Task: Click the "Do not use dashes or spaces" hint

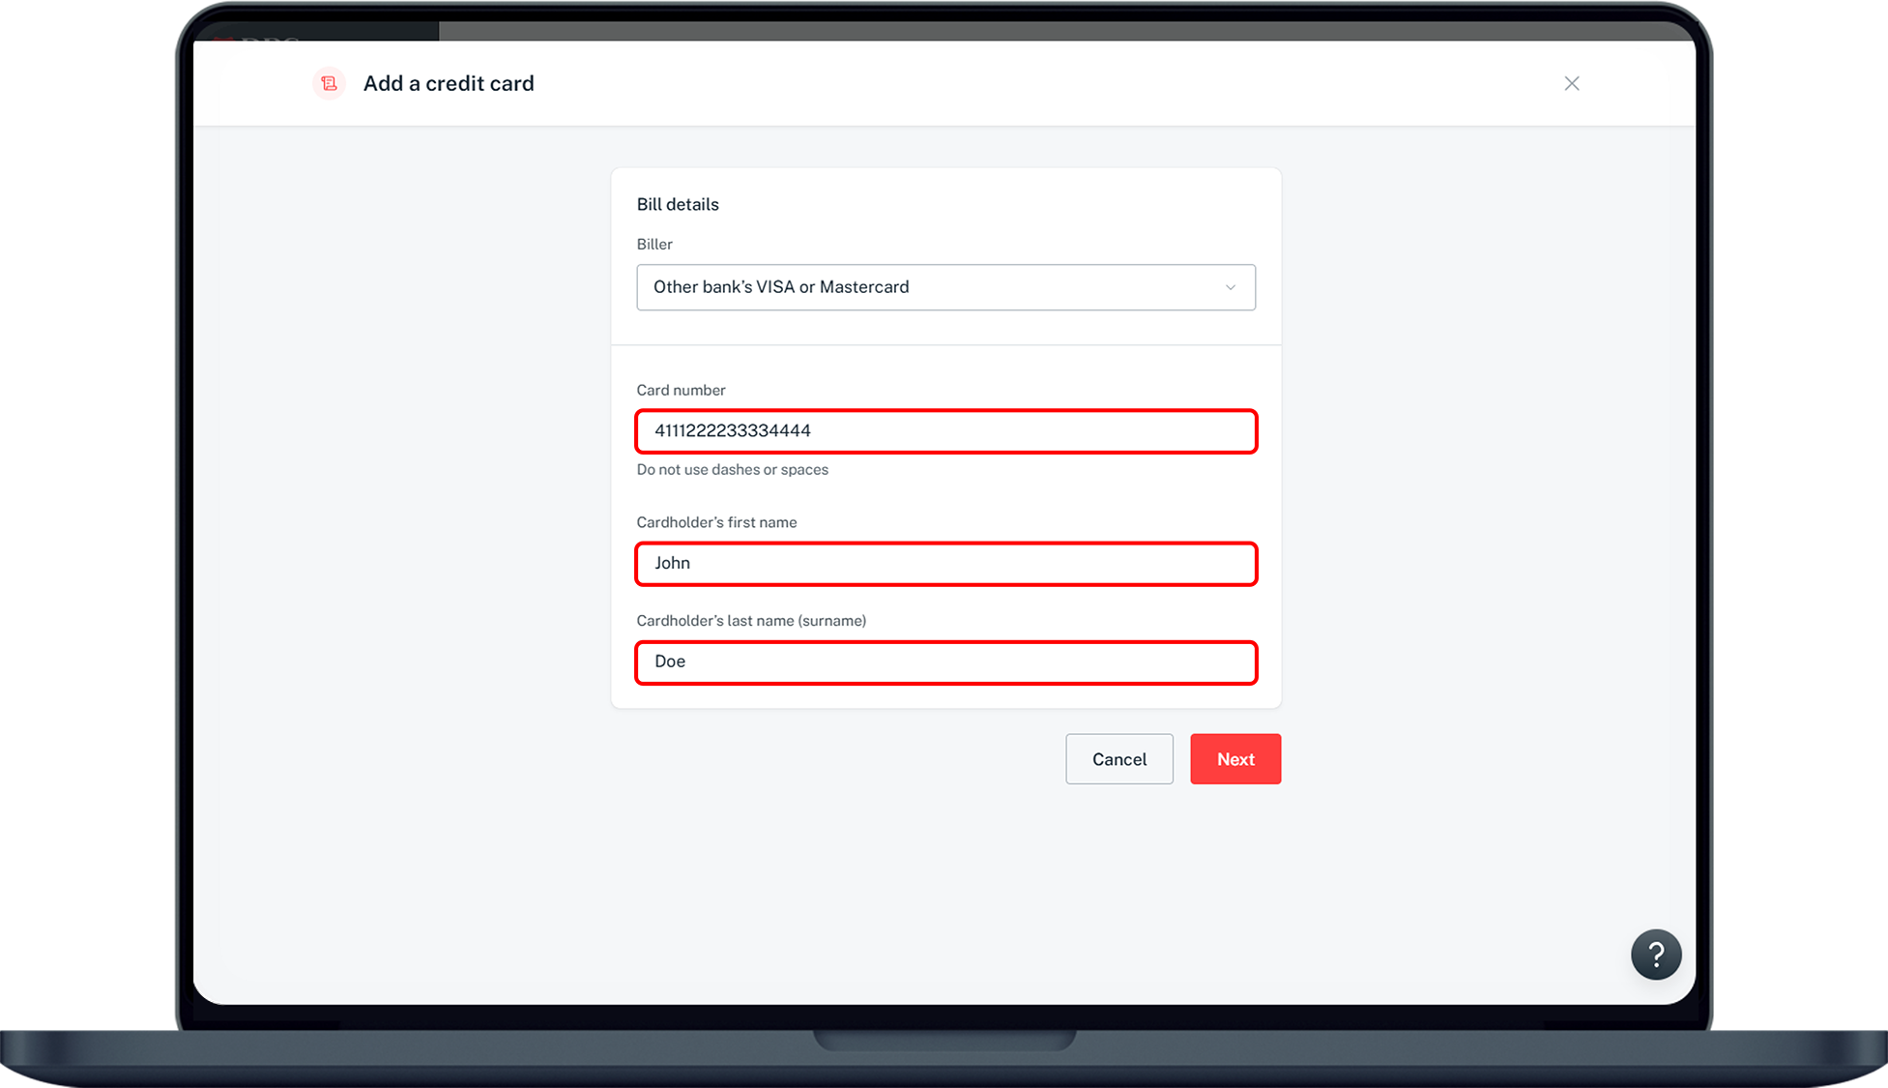Action: [731, 469]
